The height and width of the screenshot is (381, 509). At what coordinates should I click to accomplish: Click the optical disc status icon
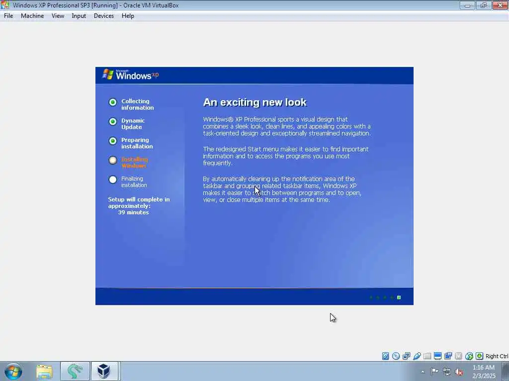pyautogui.click(x=396, y=356)
